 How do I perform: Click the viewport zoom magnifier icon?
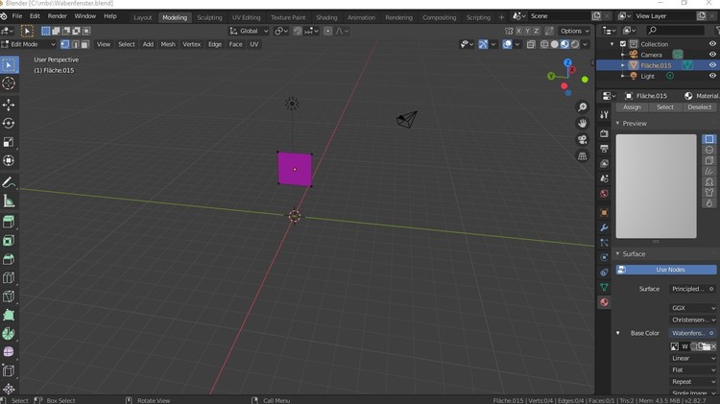[x=583, y=107]
